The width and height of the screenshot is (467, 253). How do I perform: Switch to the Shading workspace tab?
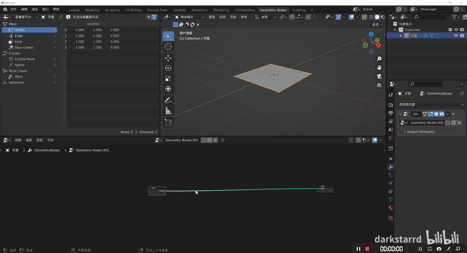click(179, 10)
